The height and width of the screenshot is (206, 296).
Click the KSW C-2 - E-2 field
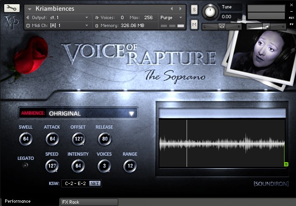pos(75,184)
